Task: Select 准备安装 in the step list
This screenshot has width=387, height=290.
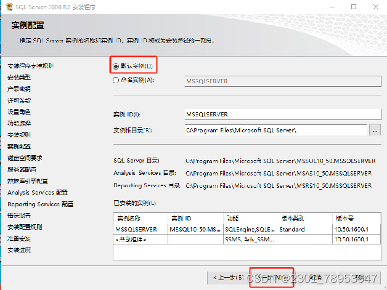Action: [19, 238]
